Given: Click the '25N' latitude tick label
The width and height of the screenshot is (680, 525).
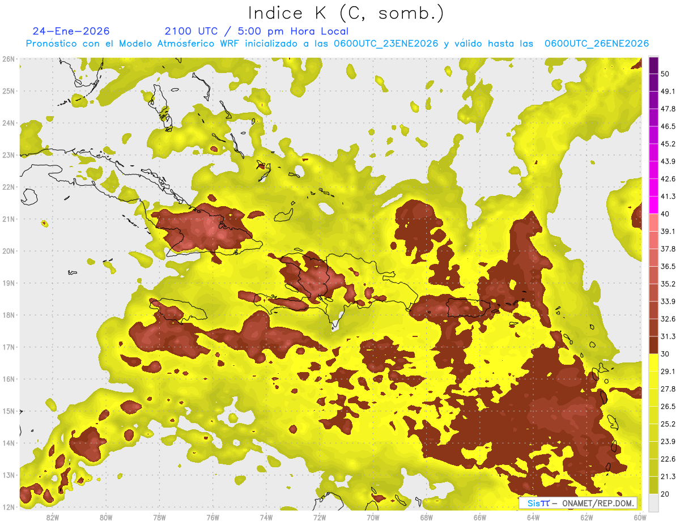Looking at the screenshot, I should tap(8, 91).
